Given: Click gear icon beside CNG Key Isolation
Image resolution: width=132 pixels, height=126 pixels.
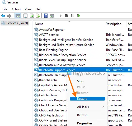Looking at the screenshot, I should (x=36, y=115).
